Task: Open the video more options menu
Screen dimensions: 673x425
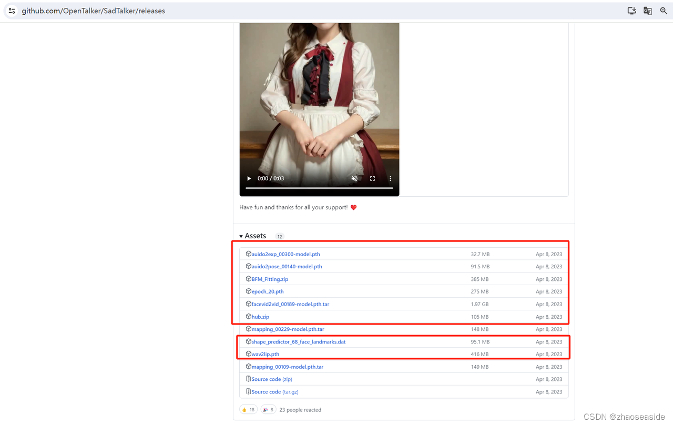Action: coord(390,178)
